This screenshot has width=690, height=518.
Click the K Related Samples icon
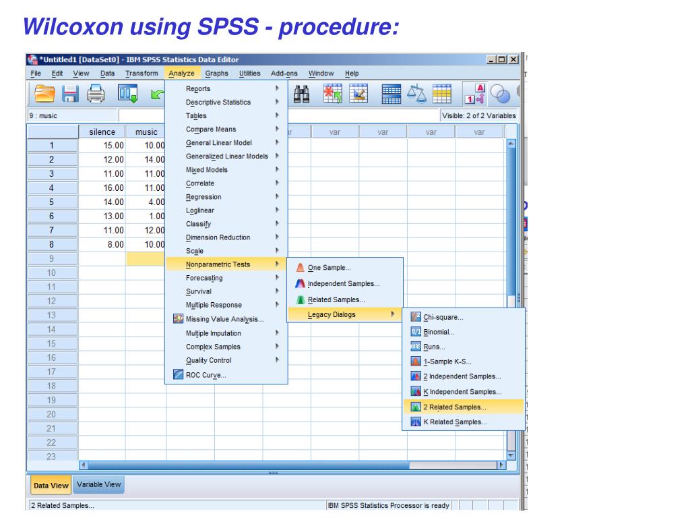click(x=415, y=422)
